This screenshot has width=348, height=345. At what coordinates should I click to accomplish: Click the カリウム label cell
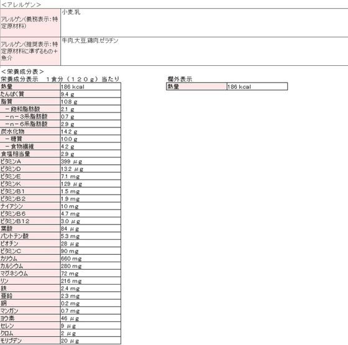pyautogui.click(x=30, y=259)
